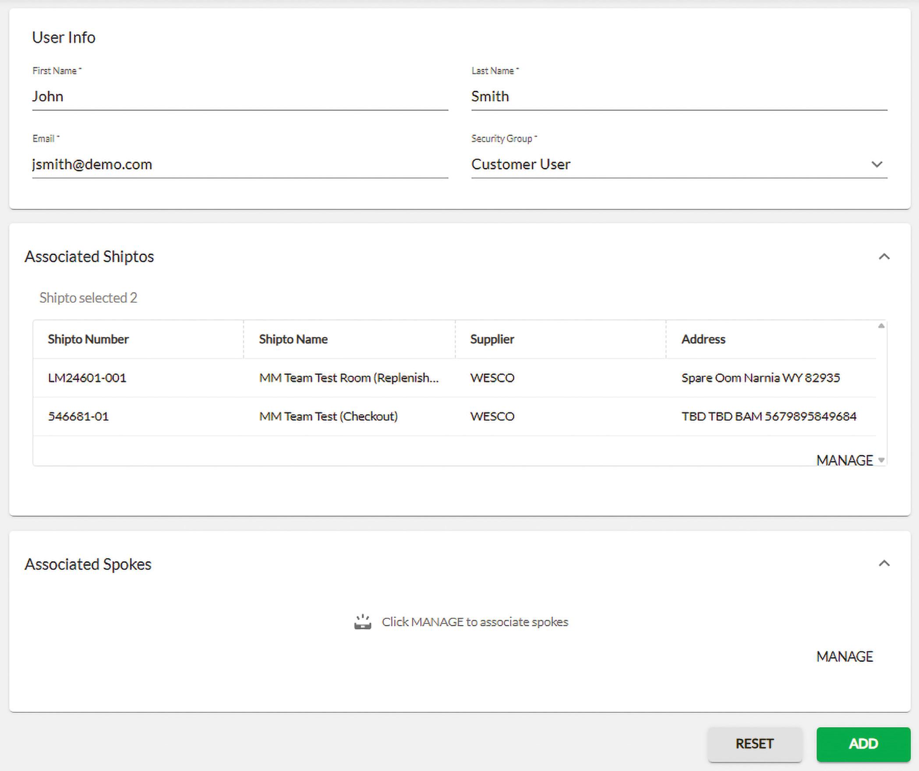Click the Supplier column header
The image size is (919, 771).
(492, 339)
